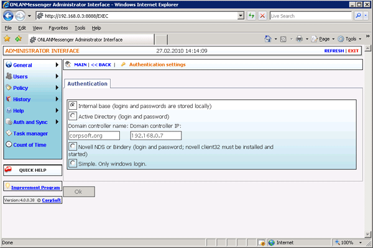Open the Auth and Sync sidebar menu
The image size is (373, 248).
click(30, 122)
